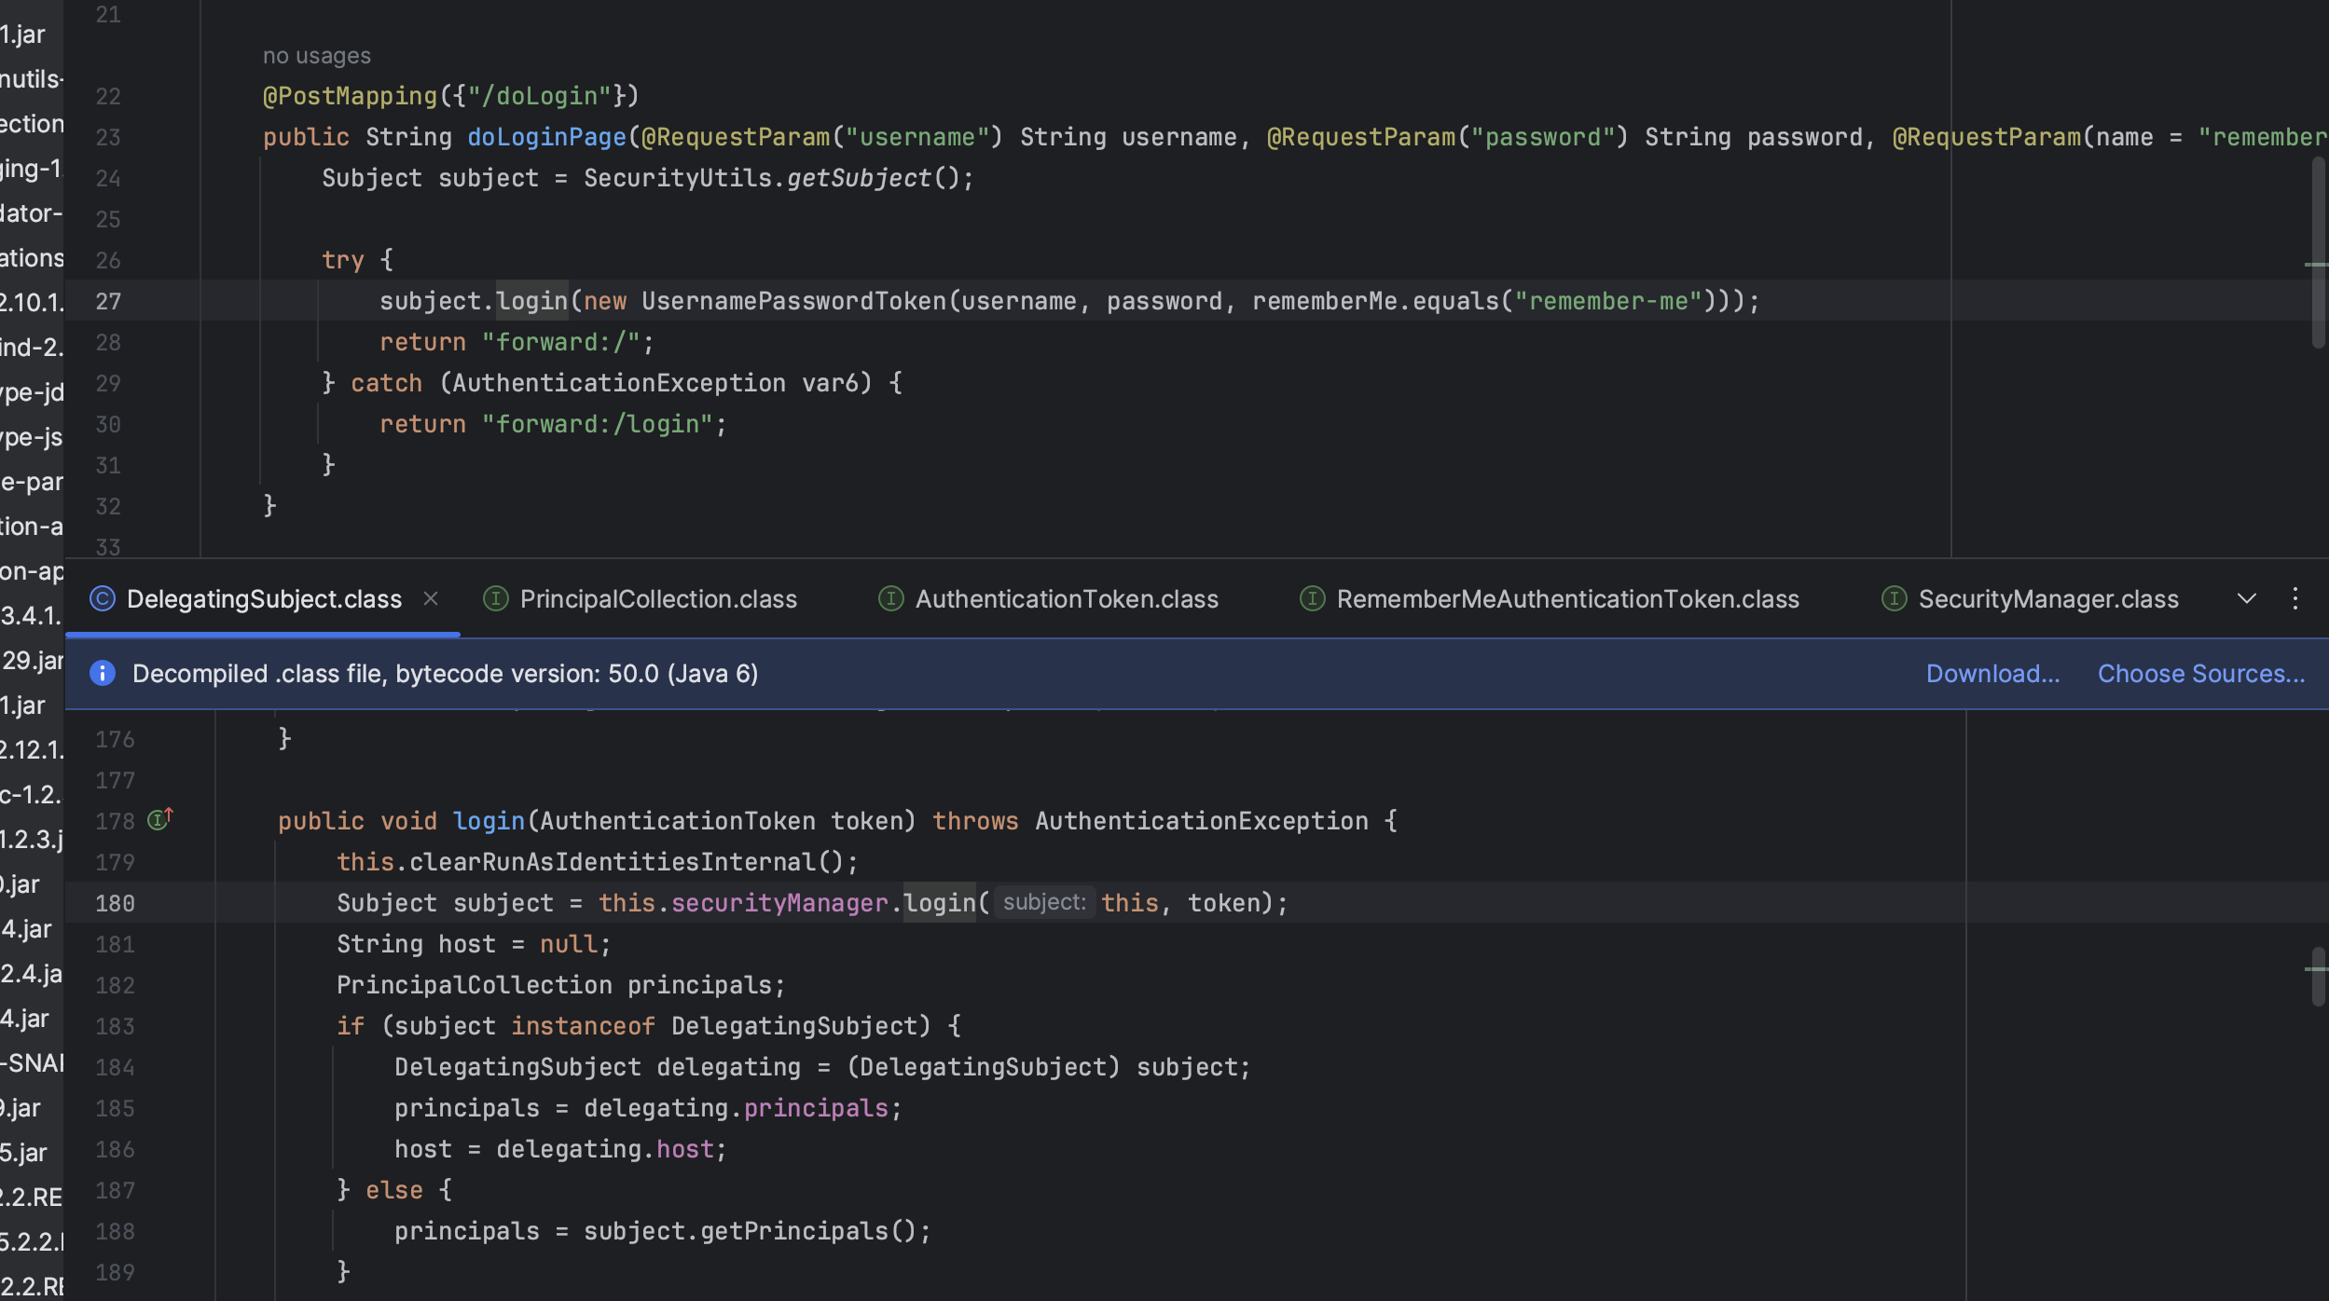
Task: Click the interface icon on the PrincipalCollection.class tab
Action: (495, 598)
